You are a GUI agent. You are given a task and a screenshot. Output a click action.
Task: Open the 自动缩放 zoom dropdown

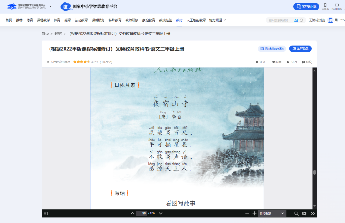pyautogui.click(x=272, y=213)
